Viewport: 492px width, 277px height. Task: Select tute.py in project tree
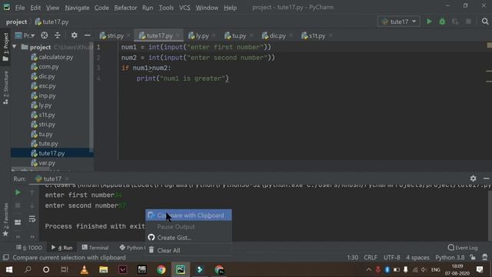(45, 144)
